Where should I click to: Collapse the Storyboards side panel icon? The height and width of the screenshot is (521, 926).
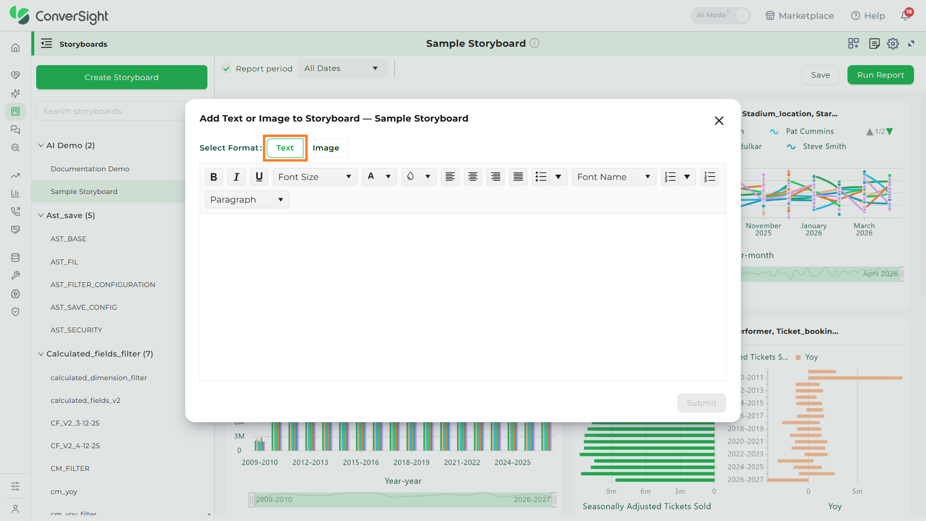click(46, 43)
